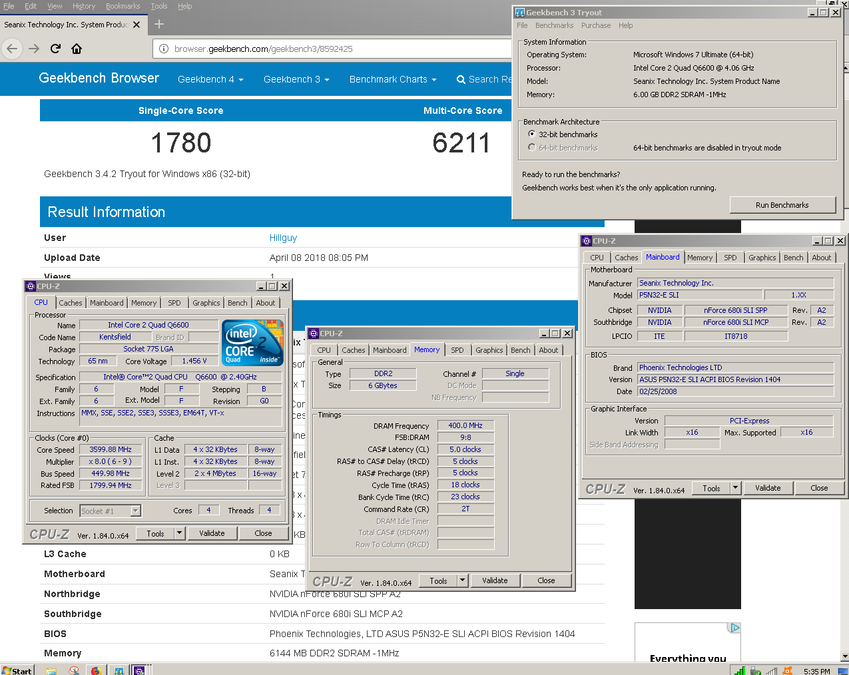Open Tools dropdown arrow in CPU-Z processor window

(179, 533)
